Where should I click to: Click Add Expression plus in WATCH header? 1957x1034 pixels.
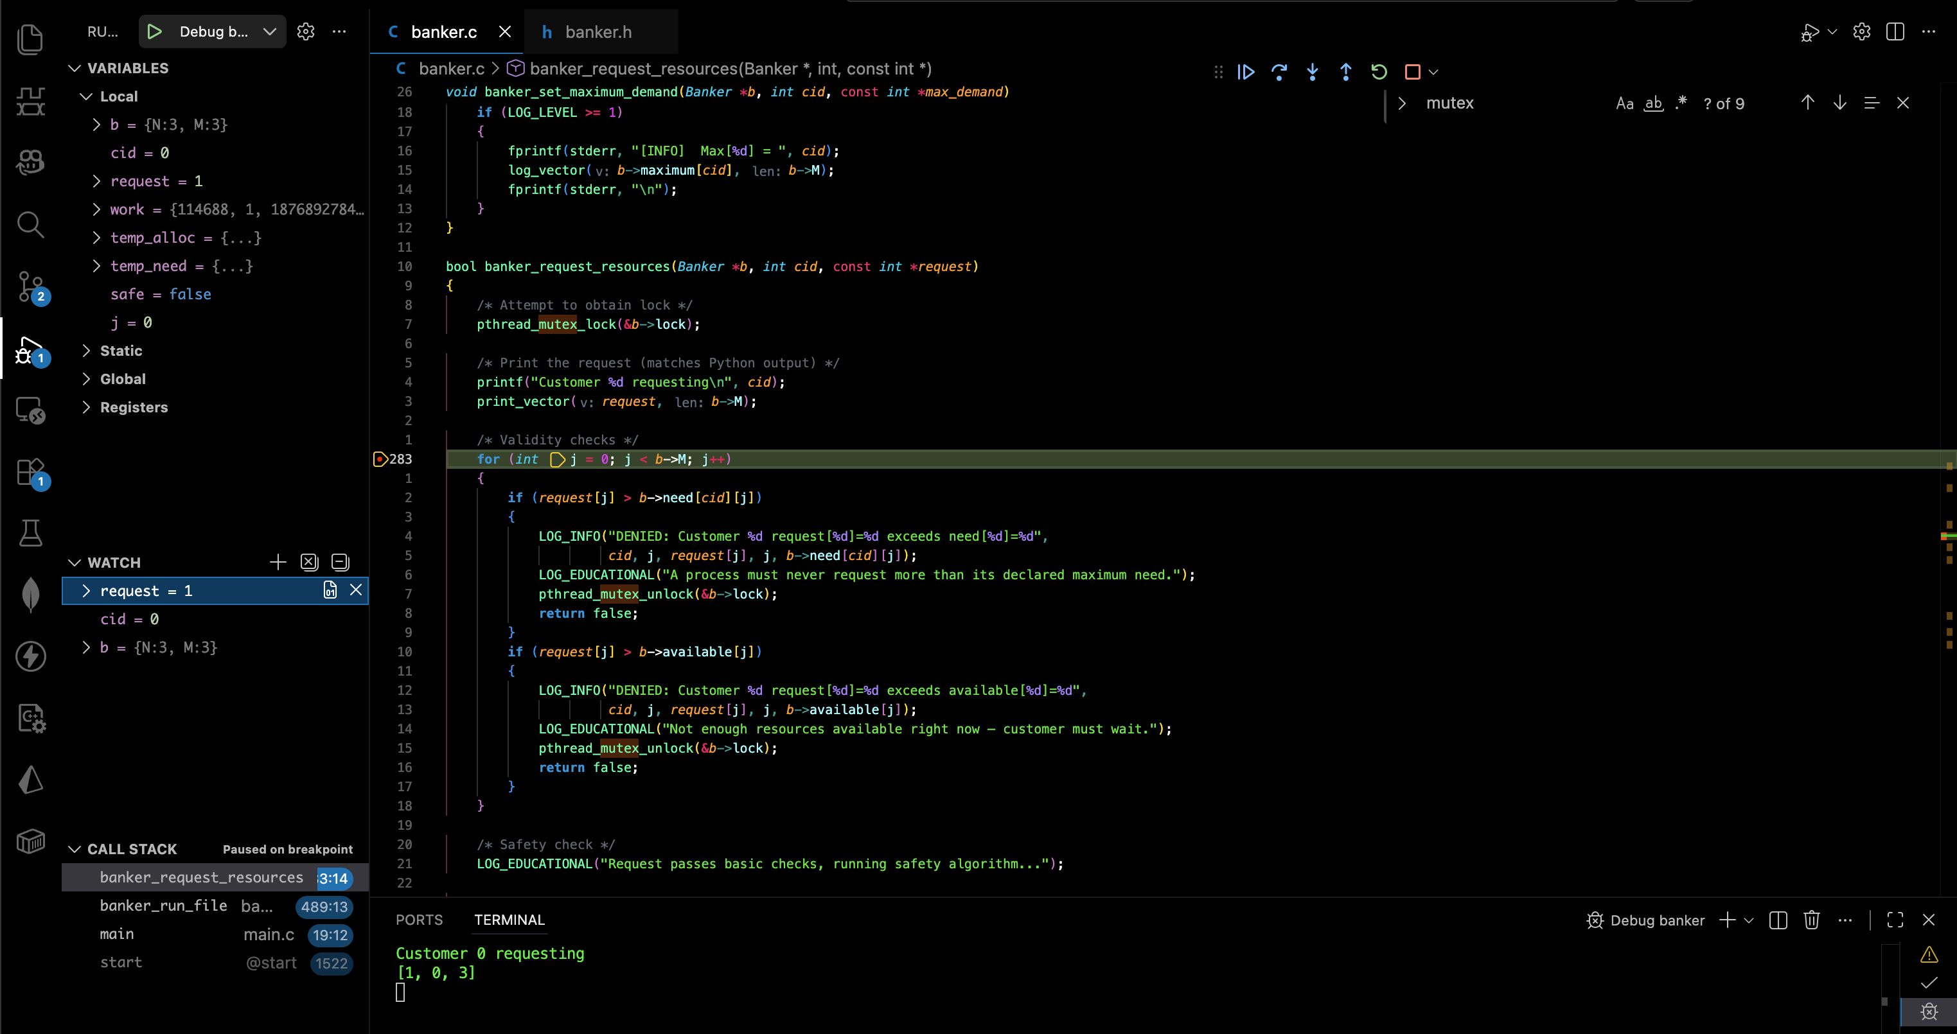(x=278, y=562)
